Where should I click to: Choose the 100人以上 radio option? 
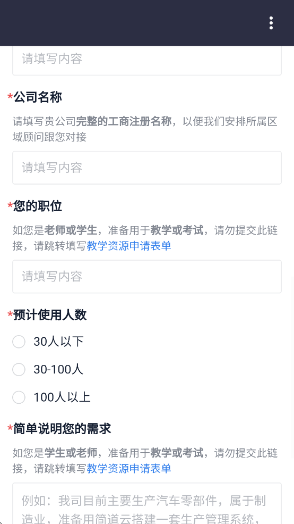(51, 397)
